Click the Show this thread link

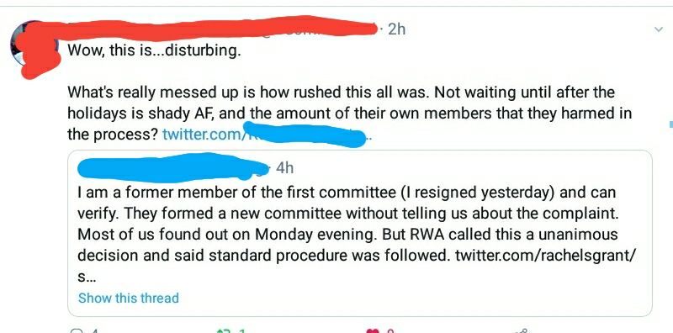(x=129, y=298)
